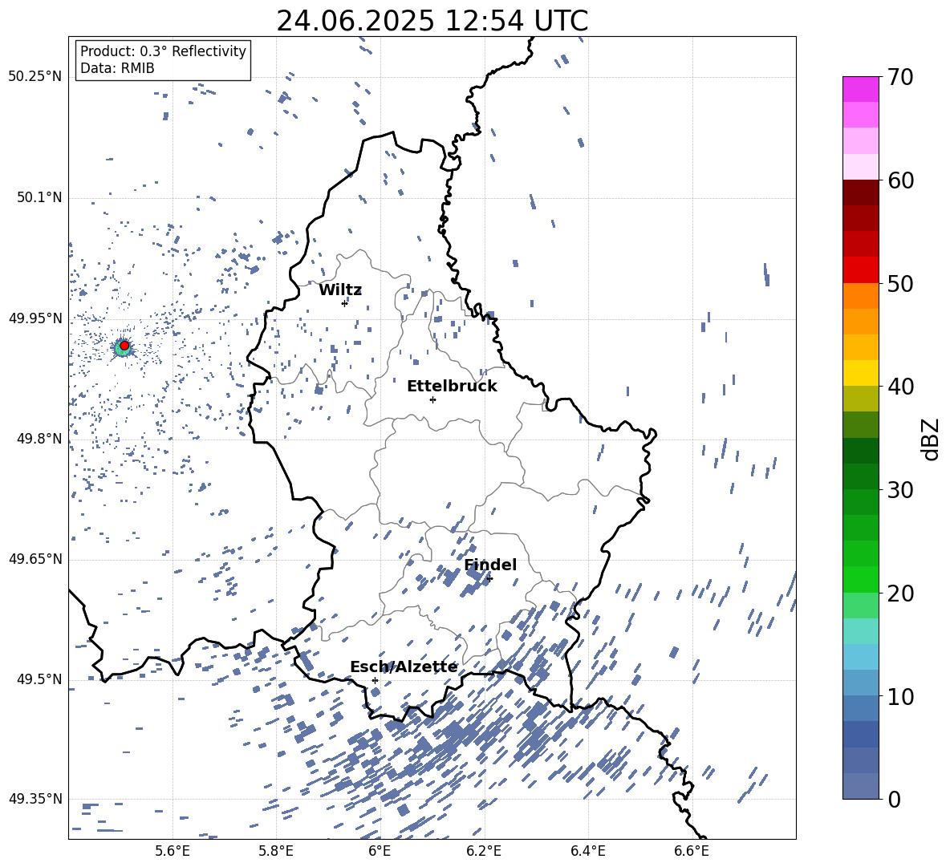Click the yellow swatch just above 40 dBZ

tap(860, 373)
